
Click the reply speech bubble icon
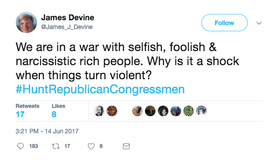[20, 146]
